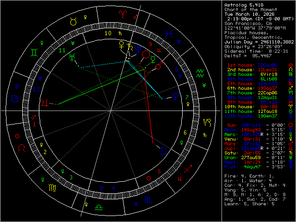Click the 'Yang: 5, Yin: 5' line
This screenshot has height=222, width=296.
tap(245, 190)
